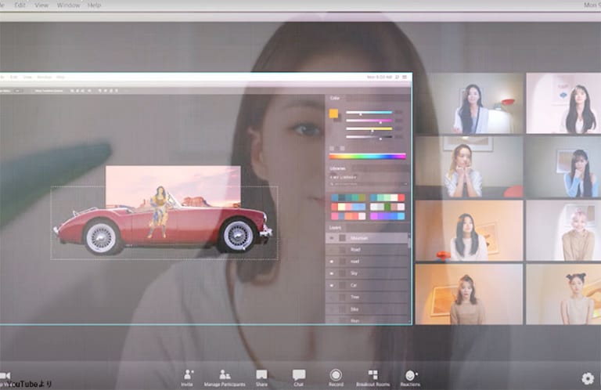Click the yellow color slider
Image resolution: width=601 pixels, height=390 pixels.
coord(369,129)
